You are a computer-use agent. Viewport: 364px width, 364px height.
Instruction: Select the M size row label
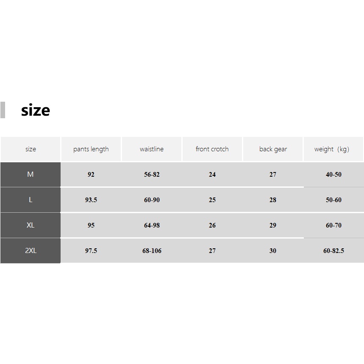(31, 174)
